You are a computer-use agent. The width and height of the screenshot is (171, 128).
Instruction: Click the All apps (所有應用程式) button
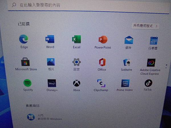click(145, 26)
